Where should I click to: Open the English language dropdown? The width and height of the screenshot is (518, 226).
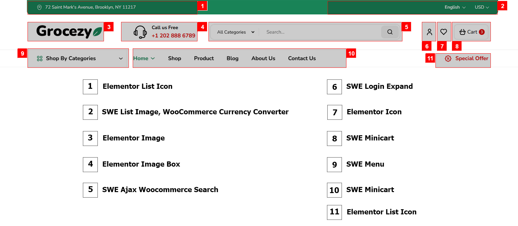(x=455, y=7)
